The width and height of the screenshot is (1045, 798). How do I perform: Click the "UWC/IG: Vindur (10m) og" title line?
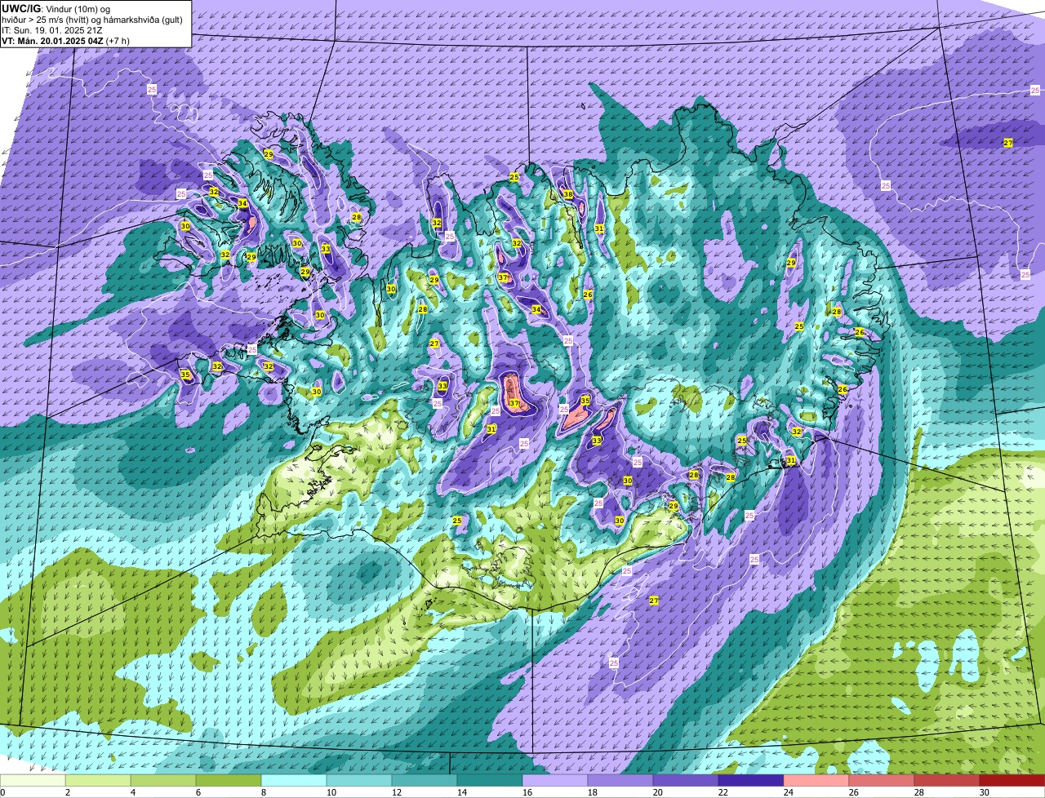[56, 8]
